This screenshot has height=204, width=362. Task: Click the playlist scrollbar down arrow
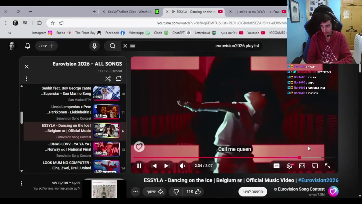pos(21,171)
